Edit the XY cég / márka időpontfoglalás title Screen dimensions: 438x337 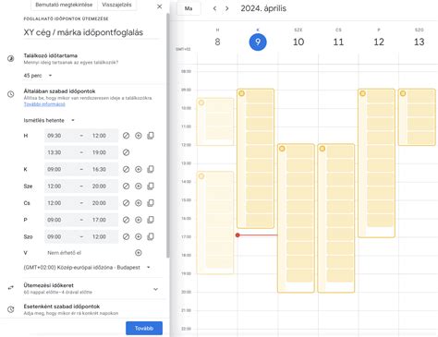(91, 32)
